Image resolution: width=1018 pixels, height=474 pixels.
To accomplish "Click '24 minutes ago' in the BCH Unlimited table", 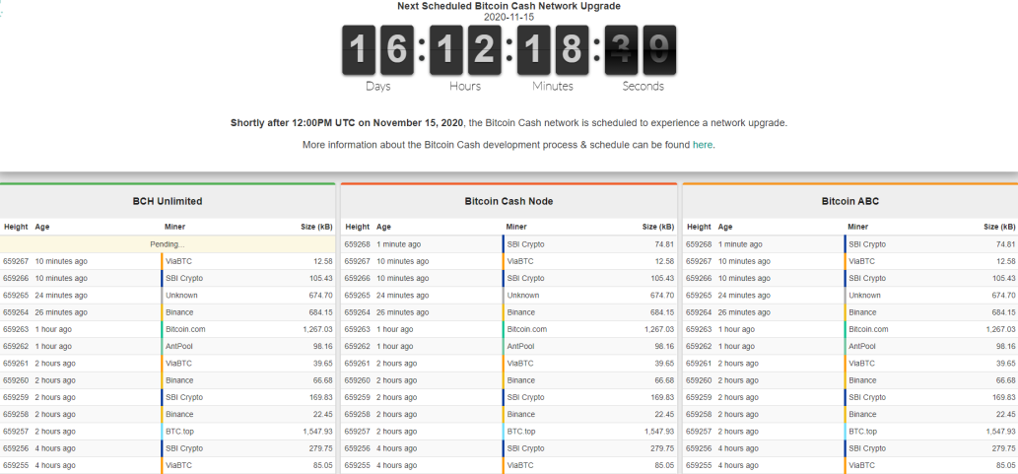I will click(61, 295).
